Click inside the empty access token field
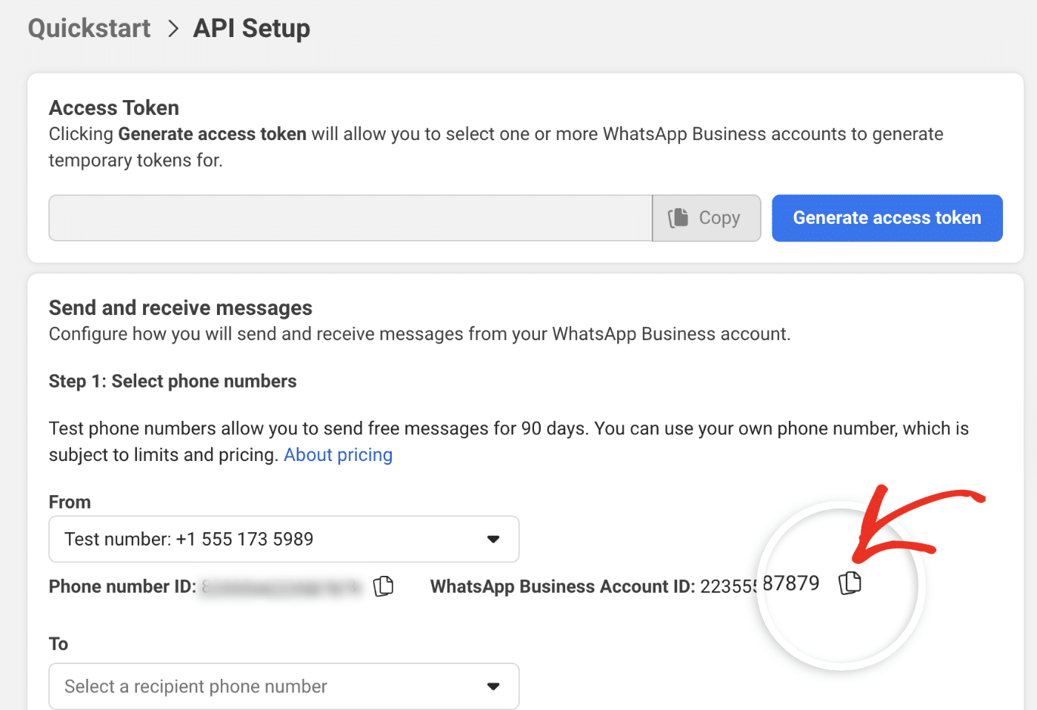The image size is (1037, 710). click(x=350, y=218)
